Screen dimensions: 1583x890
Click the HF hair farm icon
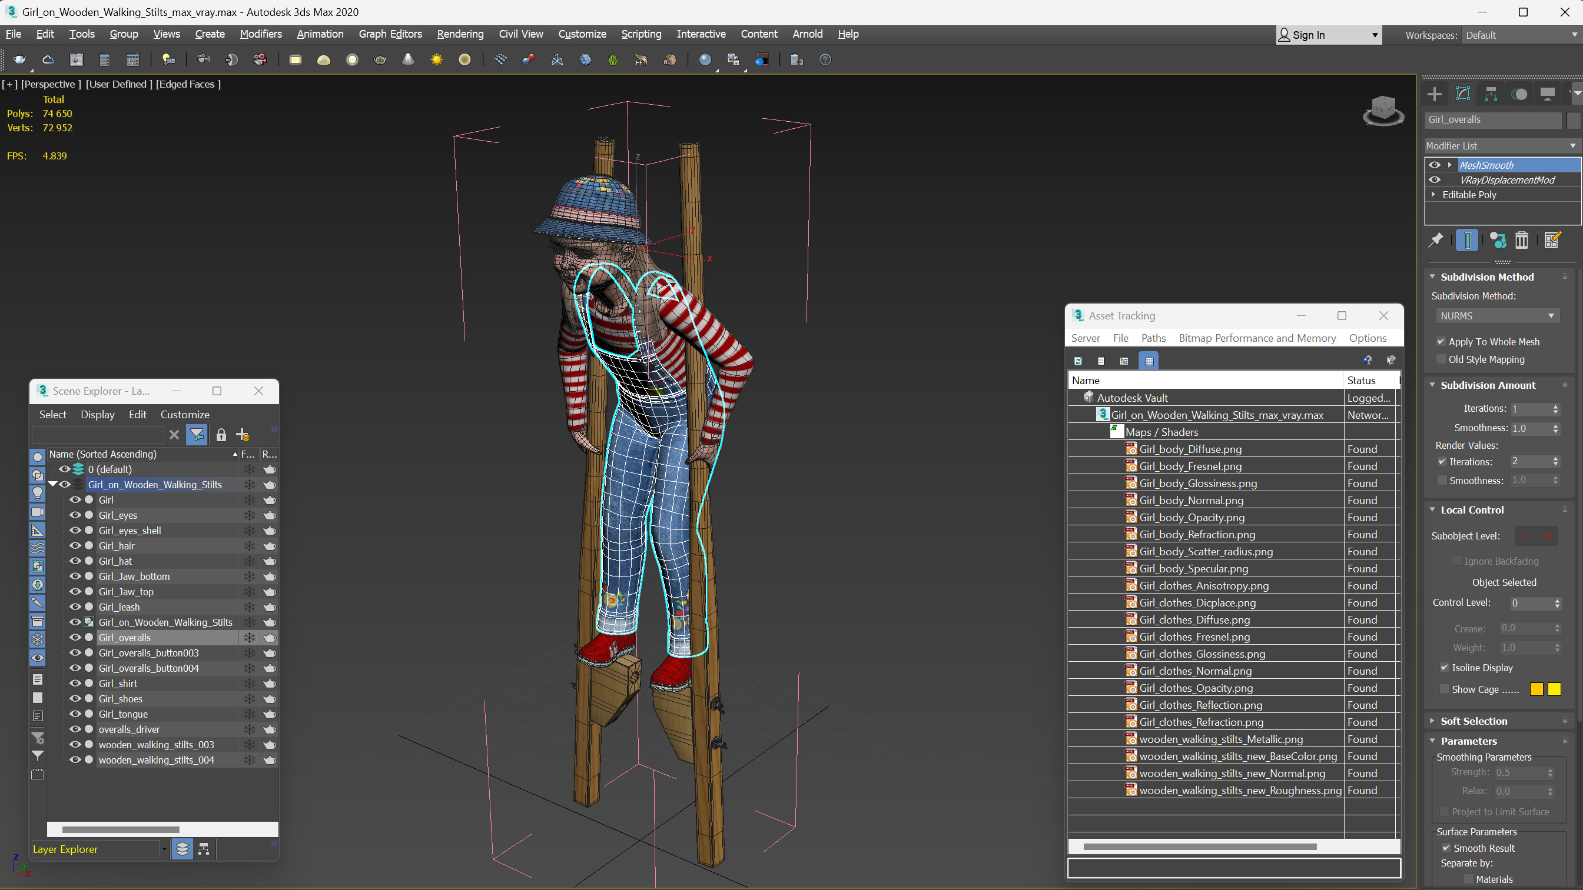point(642,59)
